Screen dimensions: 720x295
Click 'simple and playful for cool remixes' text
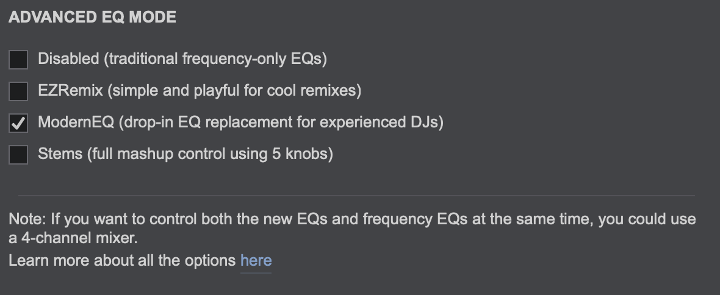coord(235,91)
